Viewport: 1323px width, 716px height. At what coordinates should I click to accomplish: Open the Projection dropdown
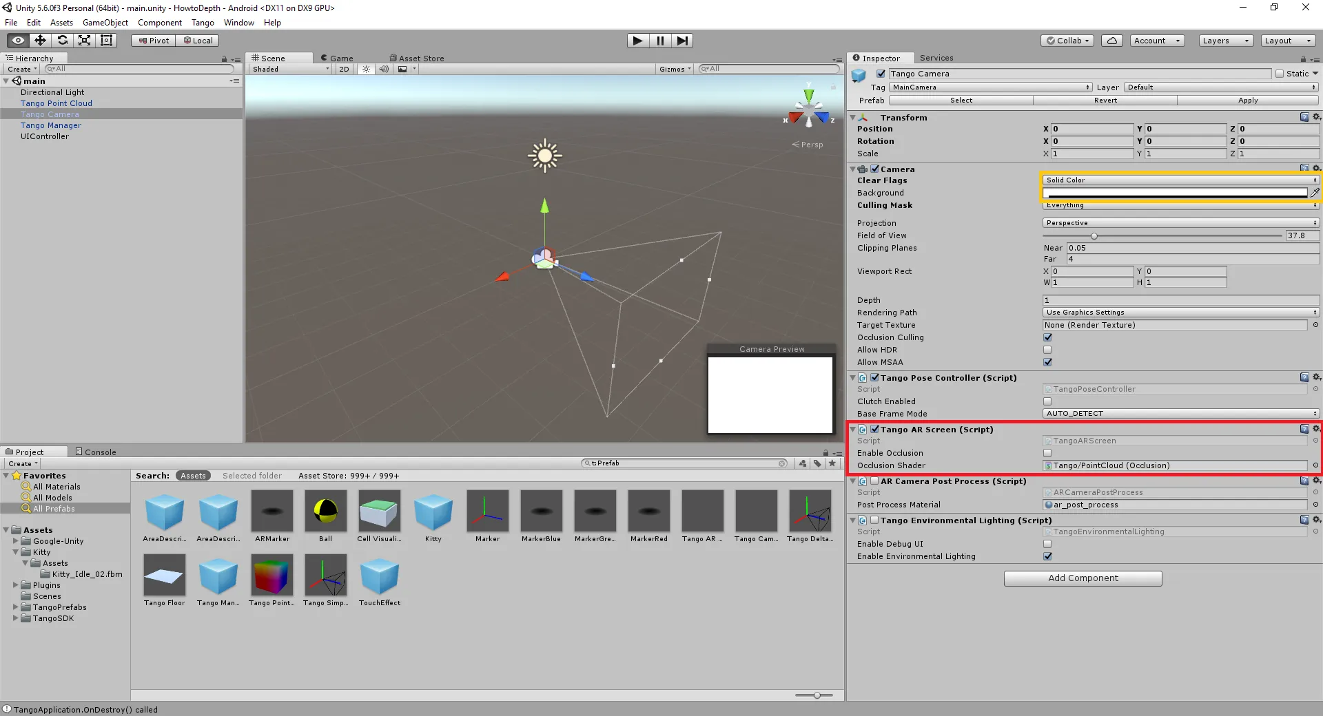pyautogui.click(x=1181, y=223)
